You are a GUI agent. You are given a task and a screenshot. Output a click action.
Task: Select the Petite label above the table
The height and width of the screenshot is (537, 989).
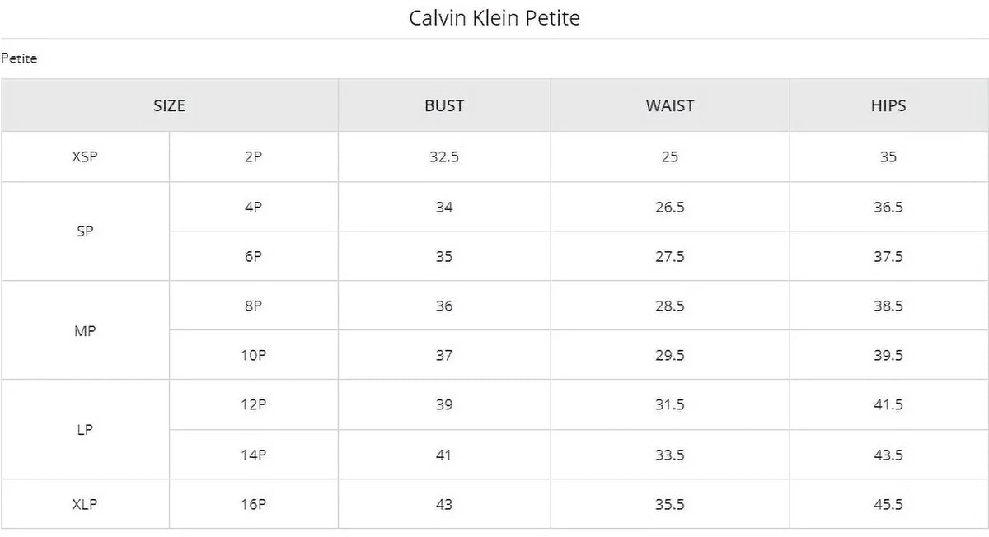[x=19, y=58]
